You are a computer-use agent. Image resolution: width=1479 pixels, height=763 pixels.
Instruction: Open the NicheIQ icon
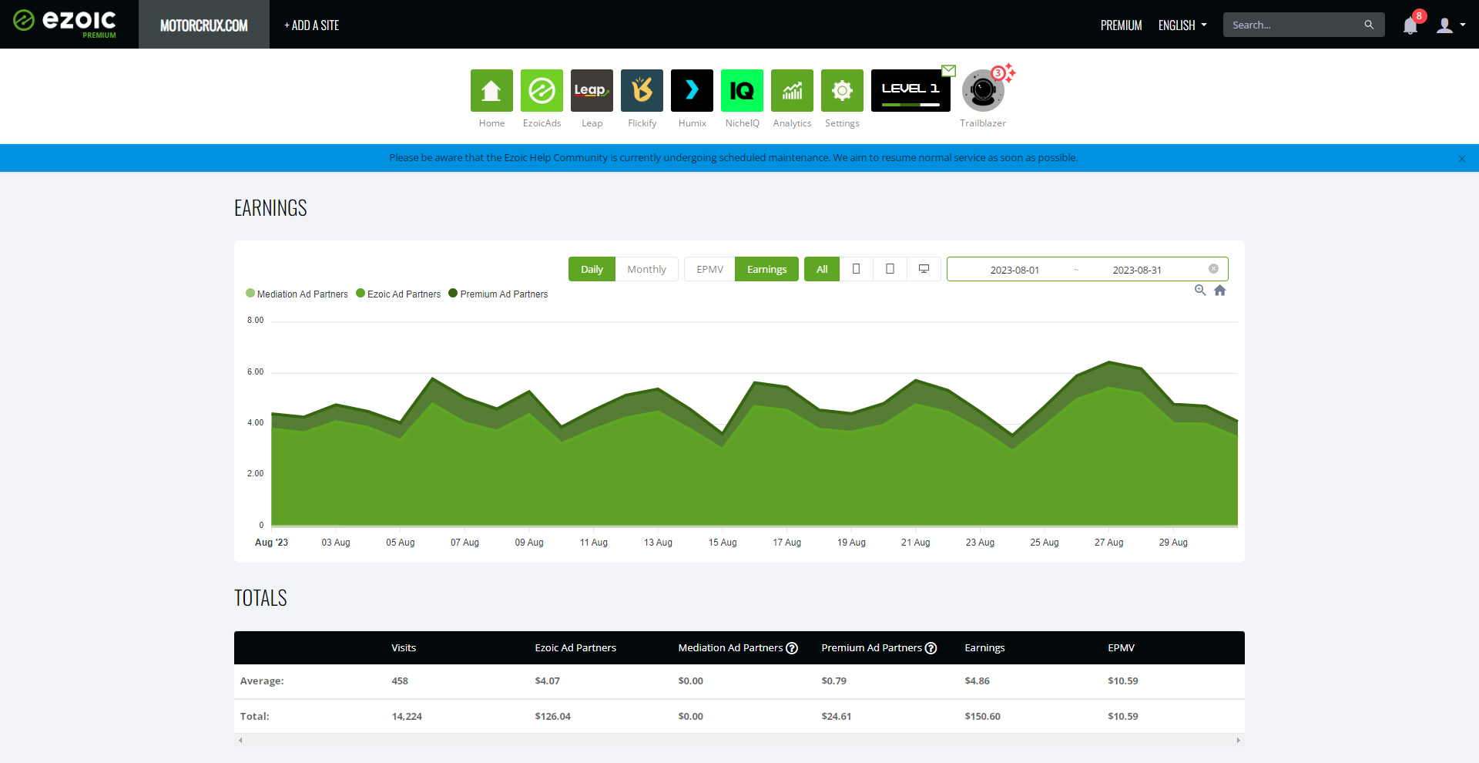click(x=742, y=91)
